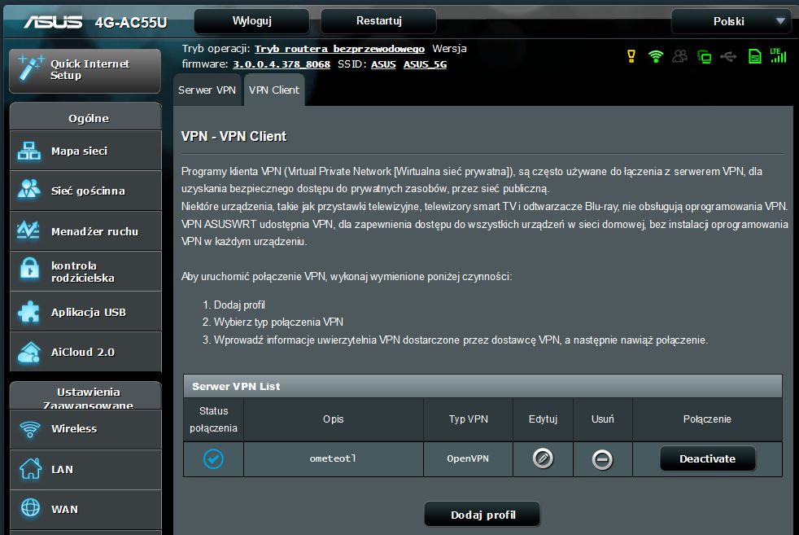Click the Usuń column header
Screen dimensions: 799x535
coord(602,419)
